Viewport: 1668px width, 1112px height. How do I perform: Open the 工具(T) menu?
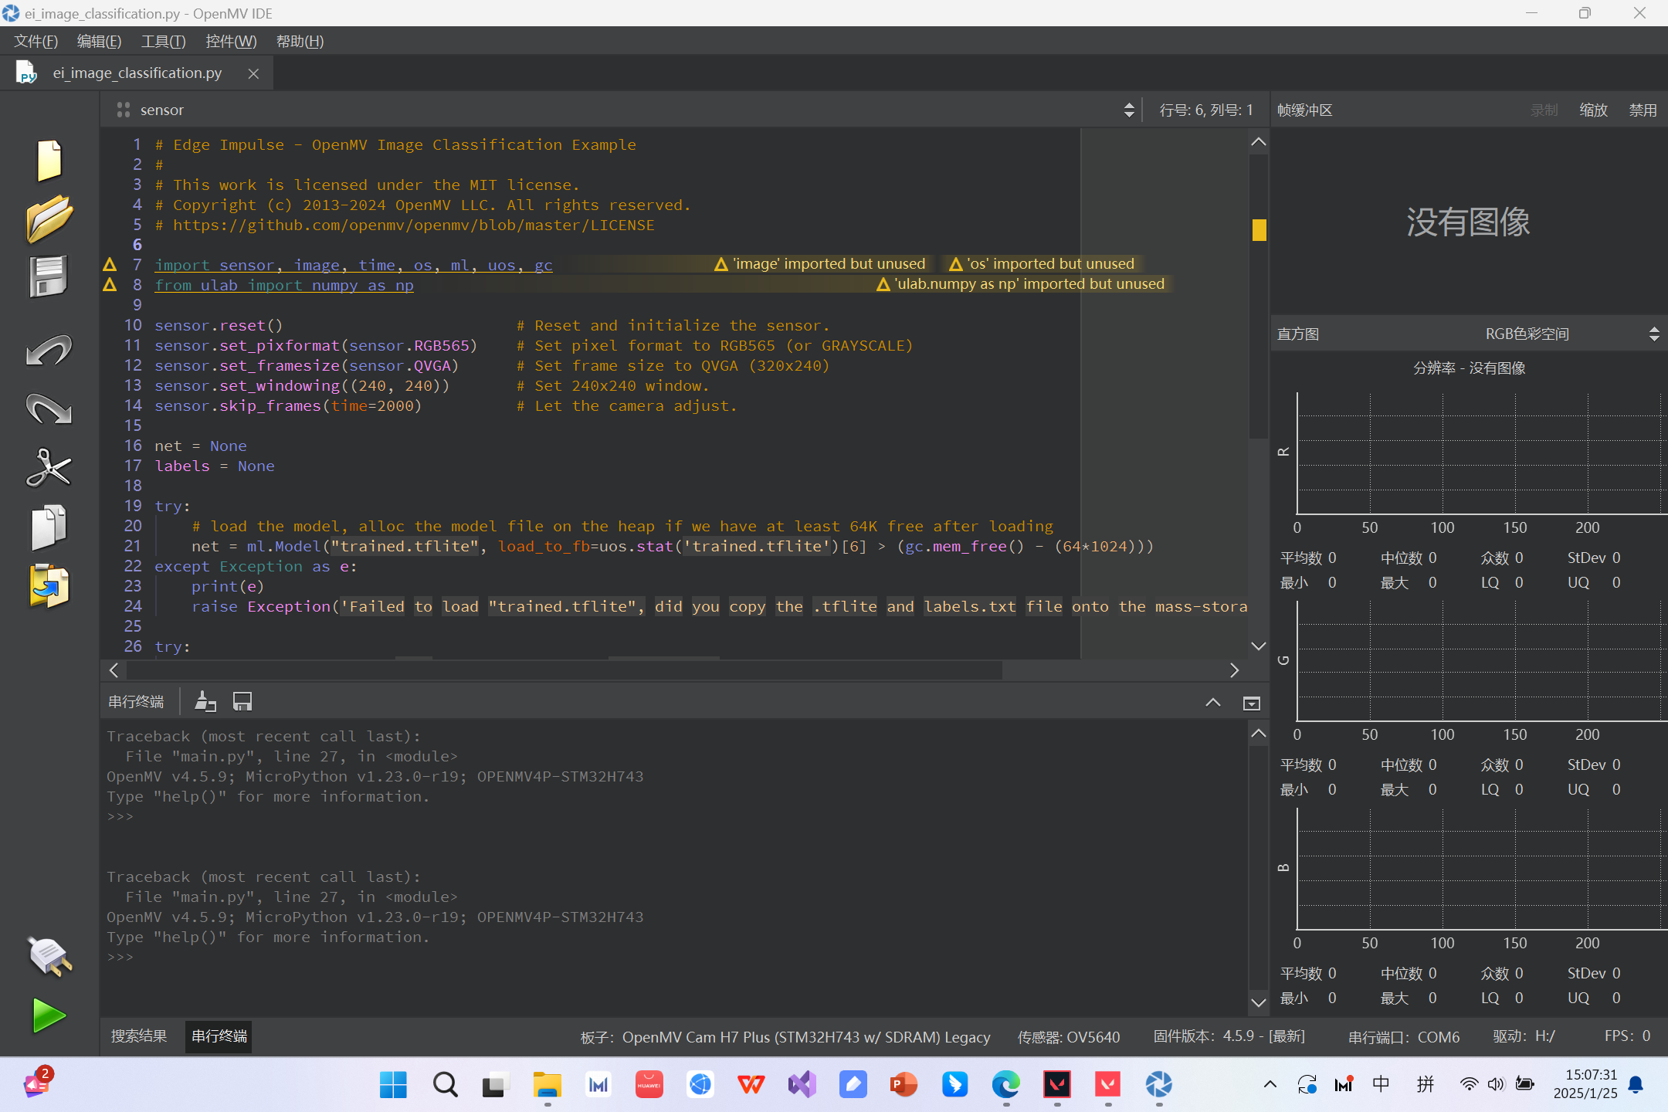point(163,41)
